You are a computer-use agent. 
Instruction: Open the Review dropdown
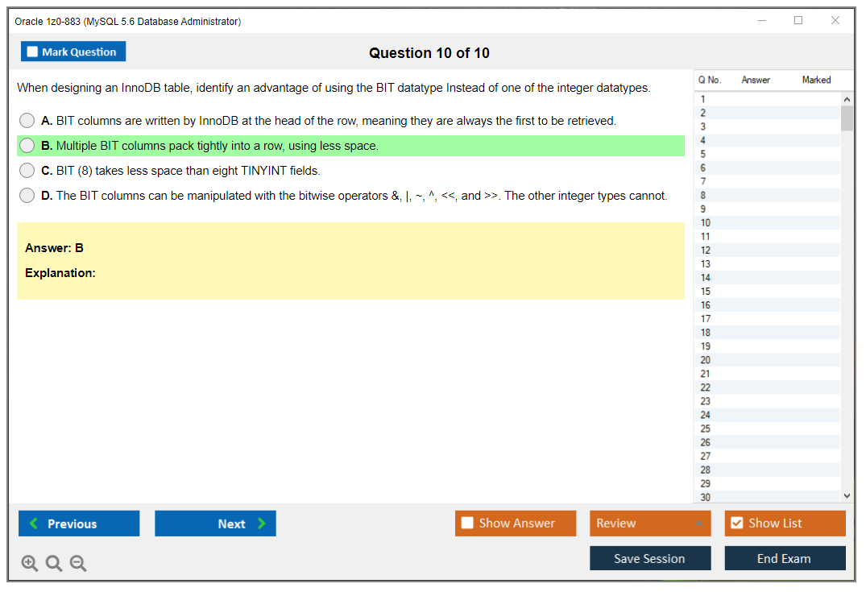click(650, 523)
